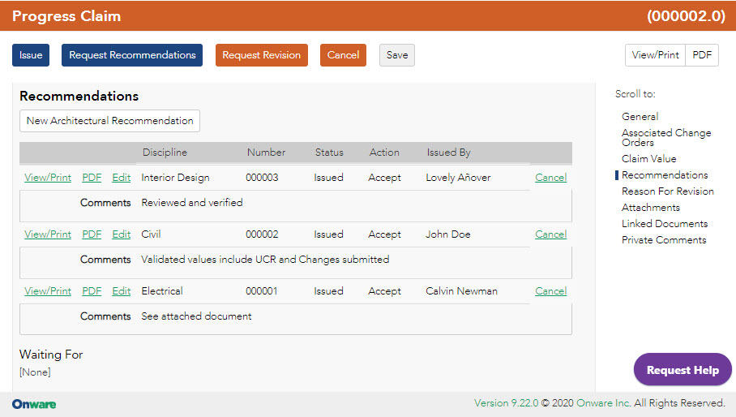The image size is (736, 417).
Task: Jump to Linked Documents section
Action: pos(665,224)
